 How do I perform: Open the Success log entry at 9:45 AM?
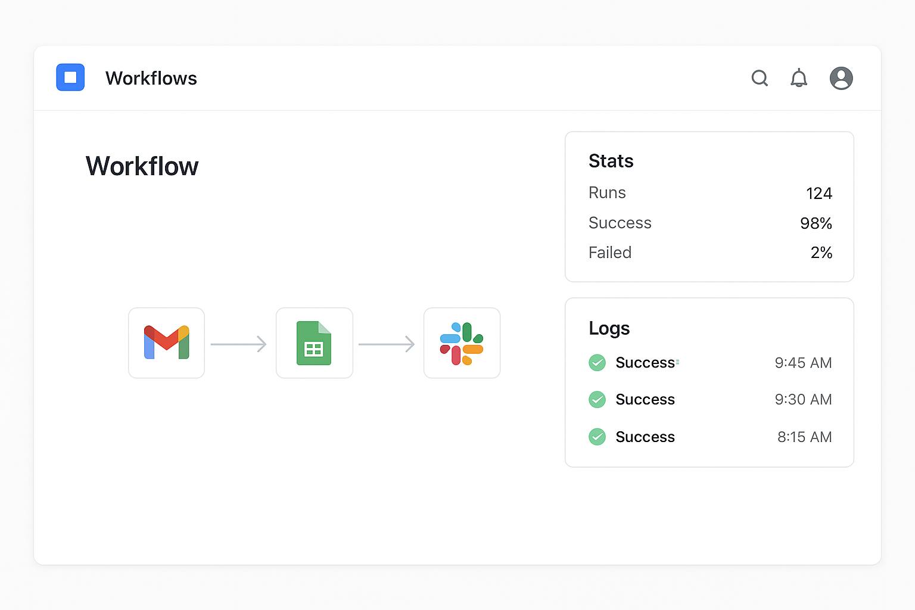click(x=645, y=362)
